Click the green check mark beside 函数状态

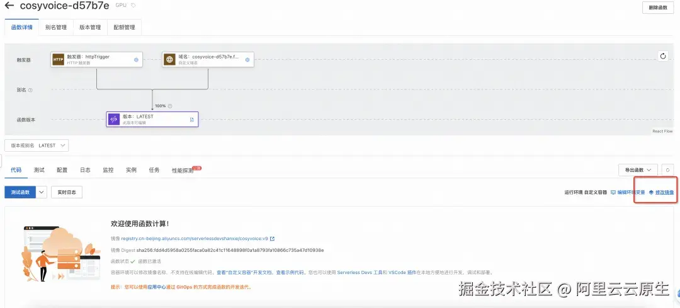tap(133, 261)
